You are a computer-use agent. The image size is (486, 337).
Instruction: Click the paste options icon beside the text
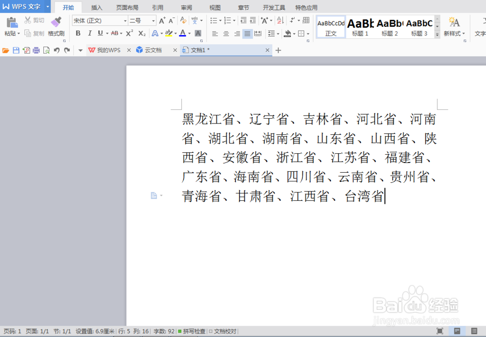pos(154,195)
